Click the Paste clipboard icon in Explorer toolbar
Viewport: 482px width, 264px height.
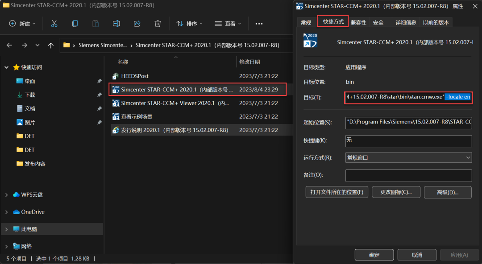click(96, 24)
